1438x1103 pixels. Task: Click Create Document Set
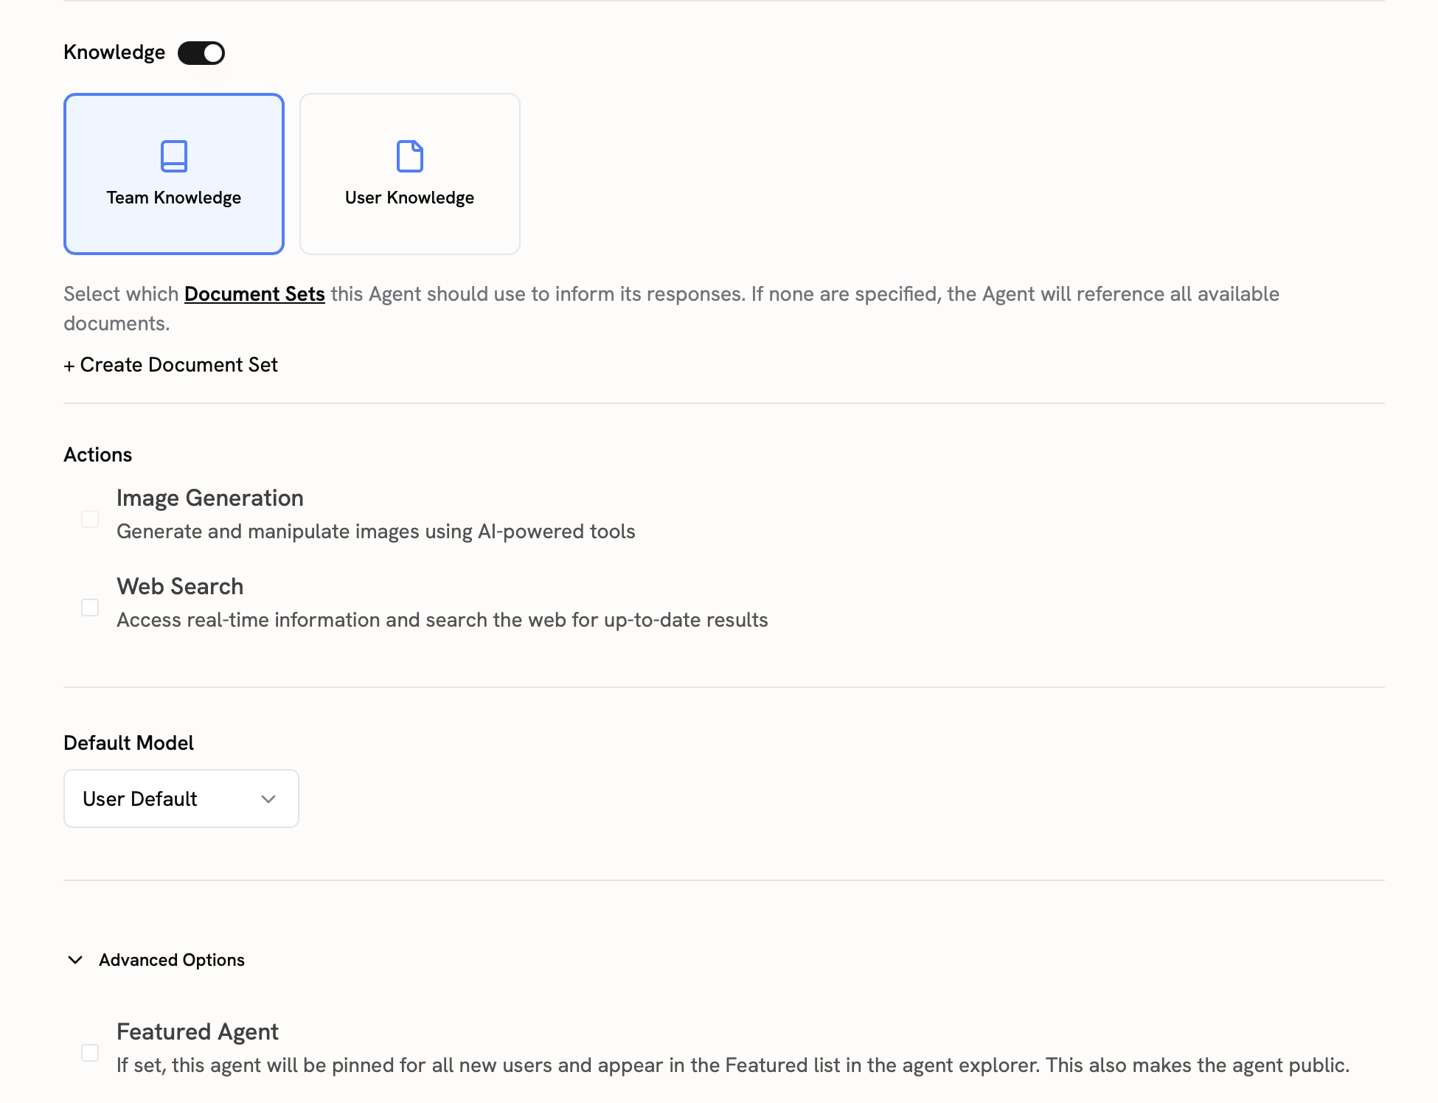(x=170, y=364)
